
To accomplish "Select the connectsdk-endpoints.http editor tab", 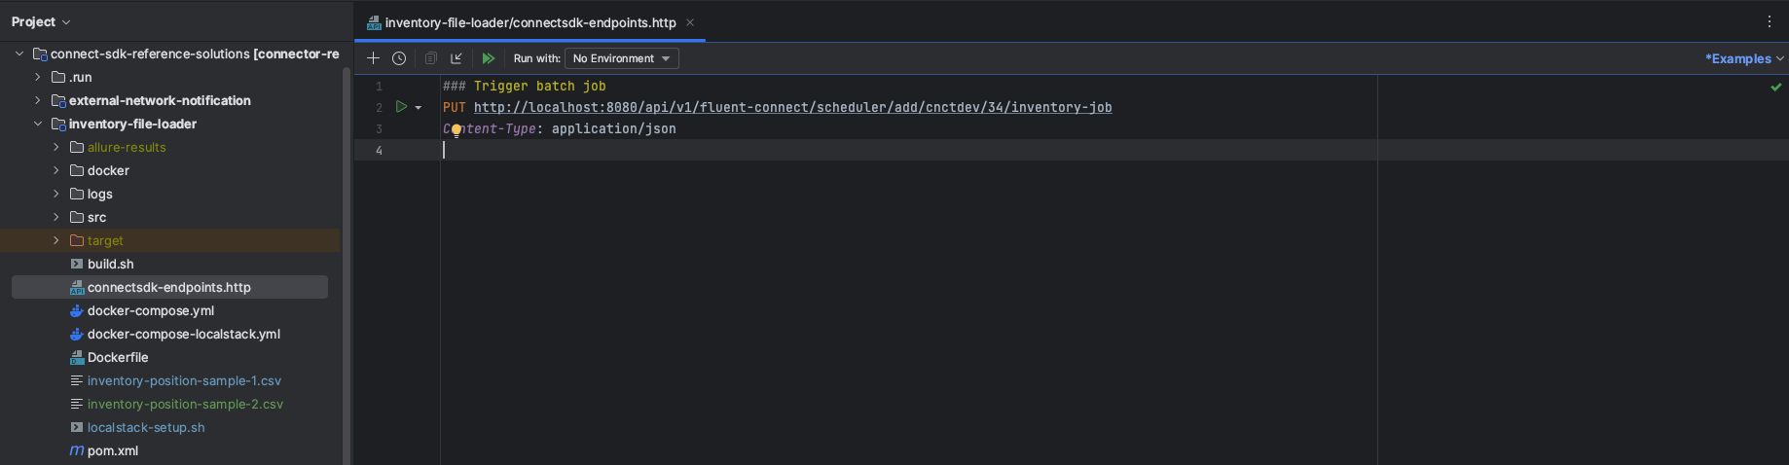I will pos(529,22).
